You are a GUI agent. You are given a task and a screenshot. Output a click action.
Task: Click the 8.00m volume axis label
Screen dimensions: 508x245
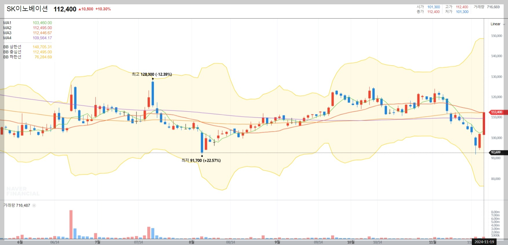(x=495, y=212)
